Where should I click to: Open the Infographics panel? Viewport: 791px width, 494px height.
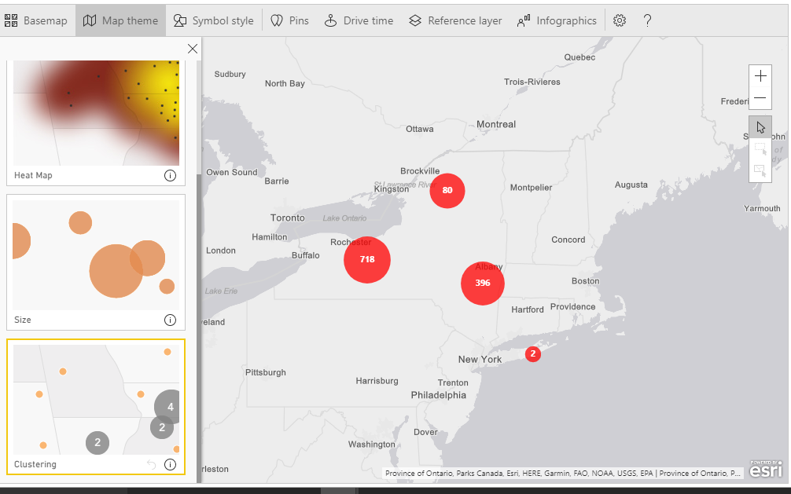(x=557, y=20)
